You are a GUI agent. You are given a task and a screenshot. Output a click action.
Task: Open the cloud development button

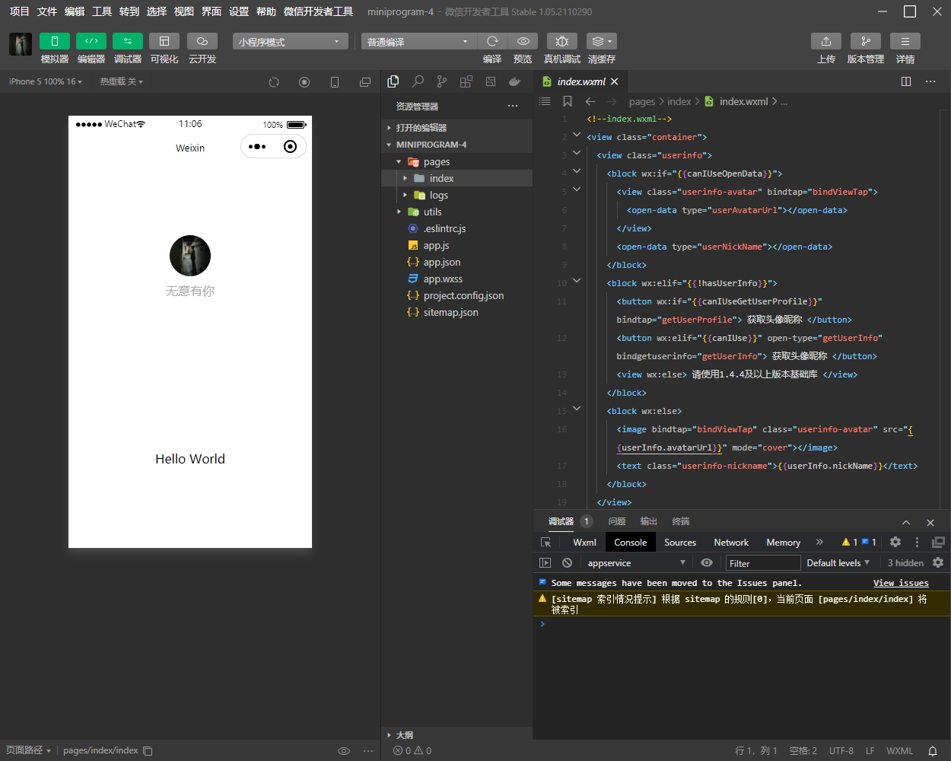click(x=202, y=41)
